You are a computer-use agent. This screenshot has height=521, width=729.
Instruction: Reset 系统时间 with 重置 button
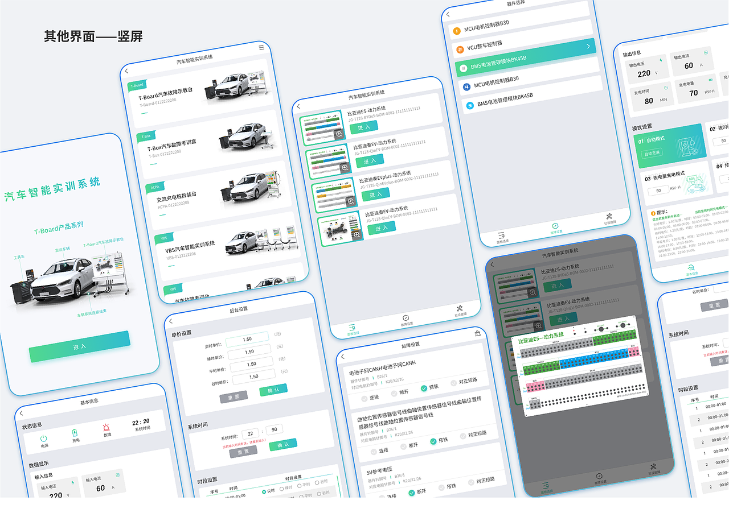coord(243,451)
